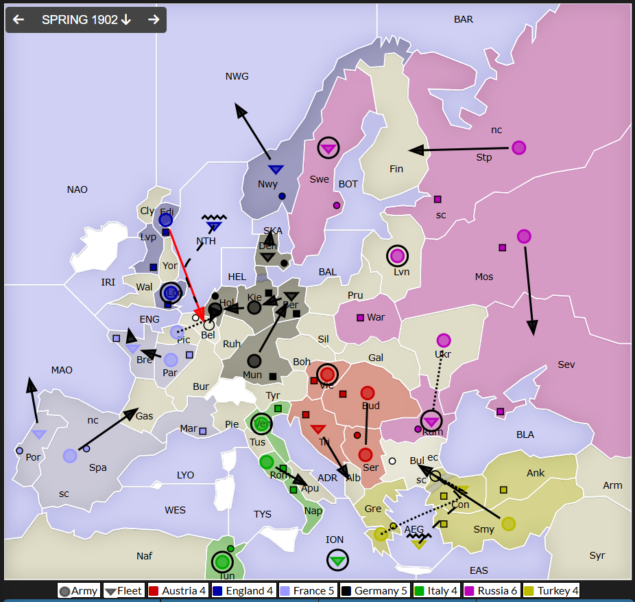Click the French army in Spain

pos(70,456)
